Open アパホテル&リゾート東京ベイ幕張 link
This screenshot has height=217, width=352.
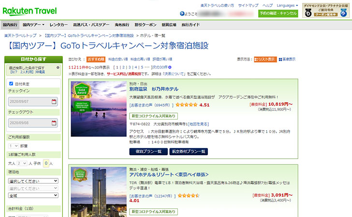(169, 175)
